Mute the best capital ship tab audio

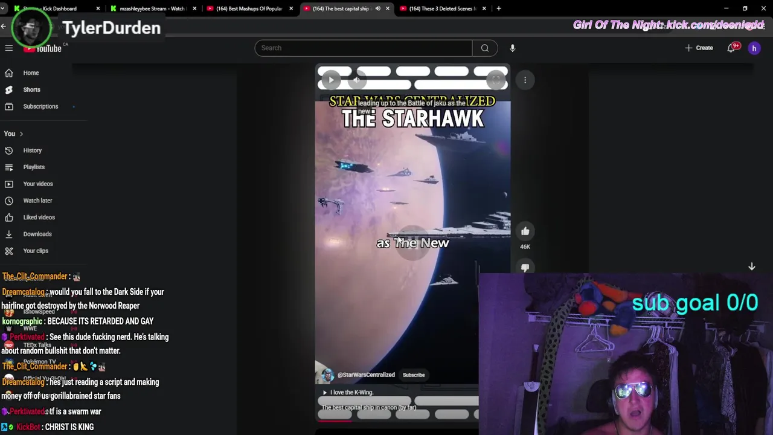pyautogui.click(x=377, y=8)
